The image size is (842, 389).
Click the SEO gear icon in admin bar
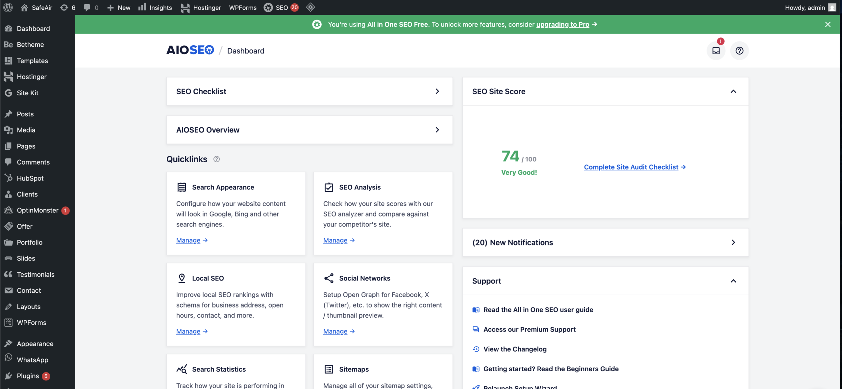(268, 7)
